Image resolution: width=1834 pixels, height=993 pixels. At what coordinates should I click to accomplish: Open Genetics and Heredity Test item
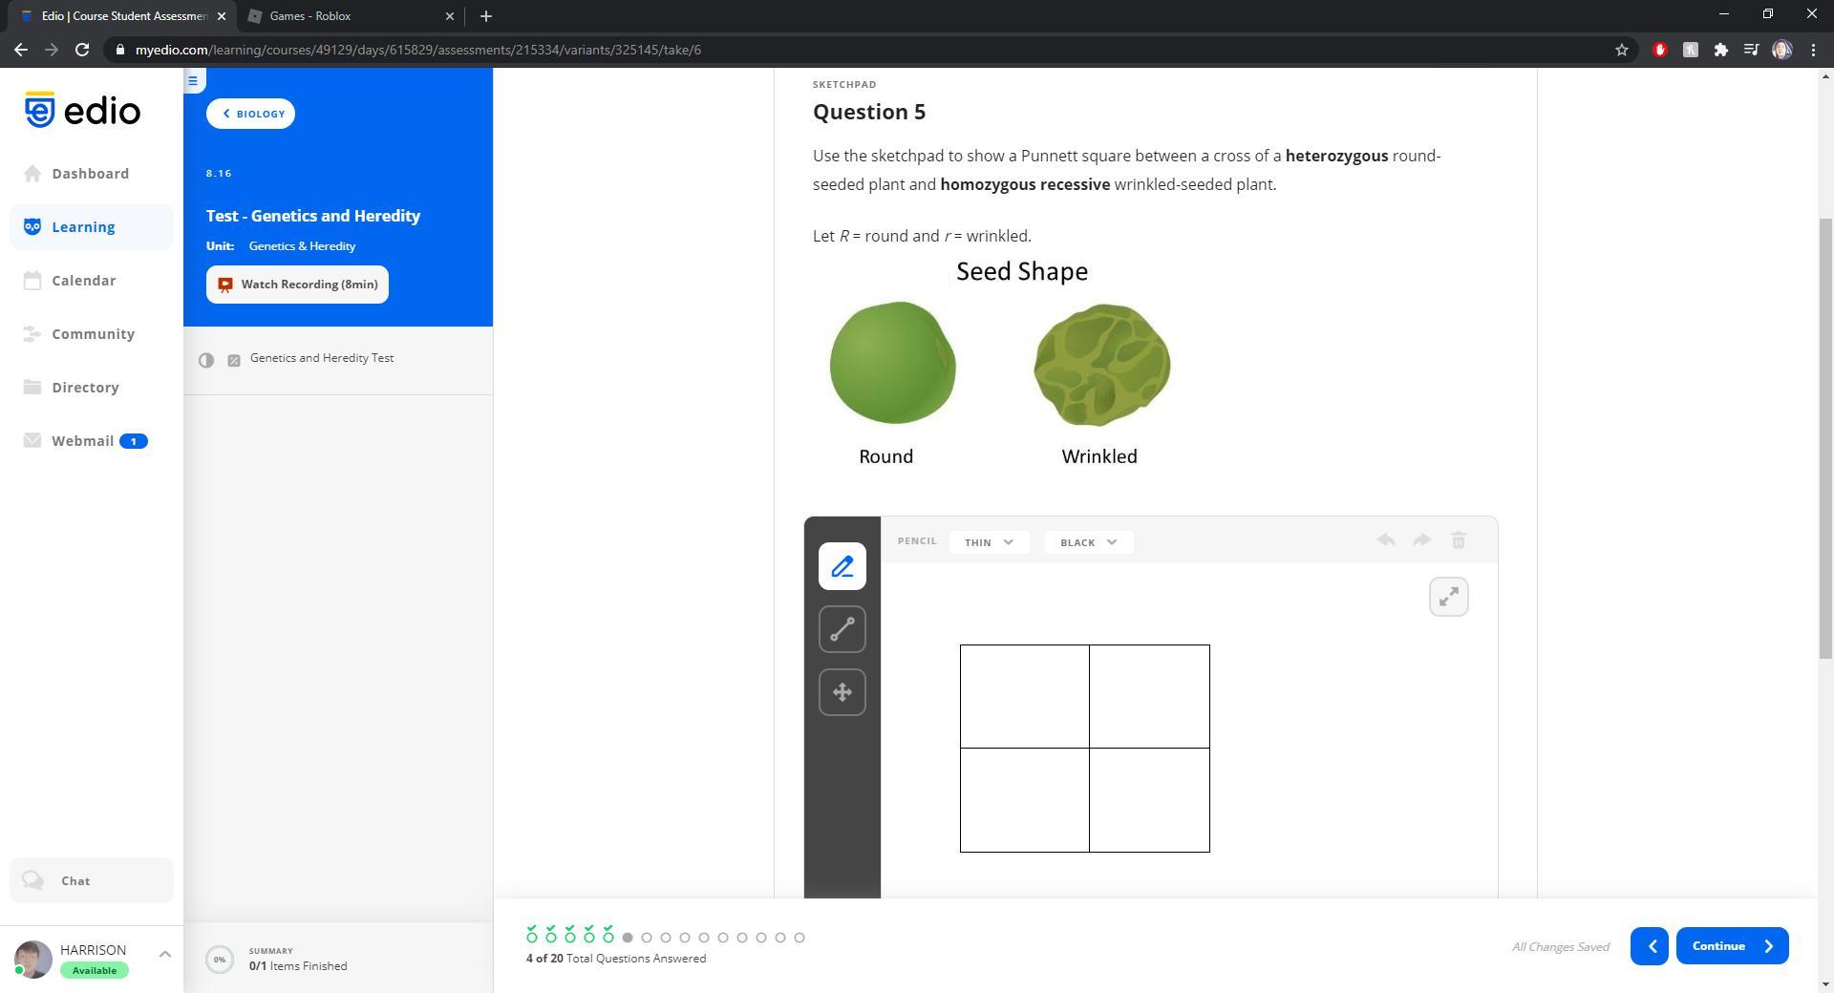pos(322,358)
